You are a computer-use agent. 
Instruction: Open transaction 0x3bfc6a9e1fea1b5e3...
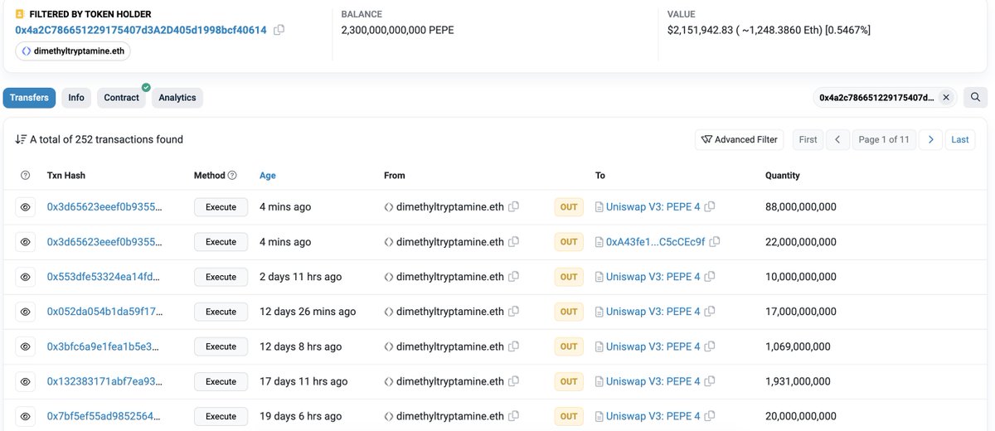[104, 346]
